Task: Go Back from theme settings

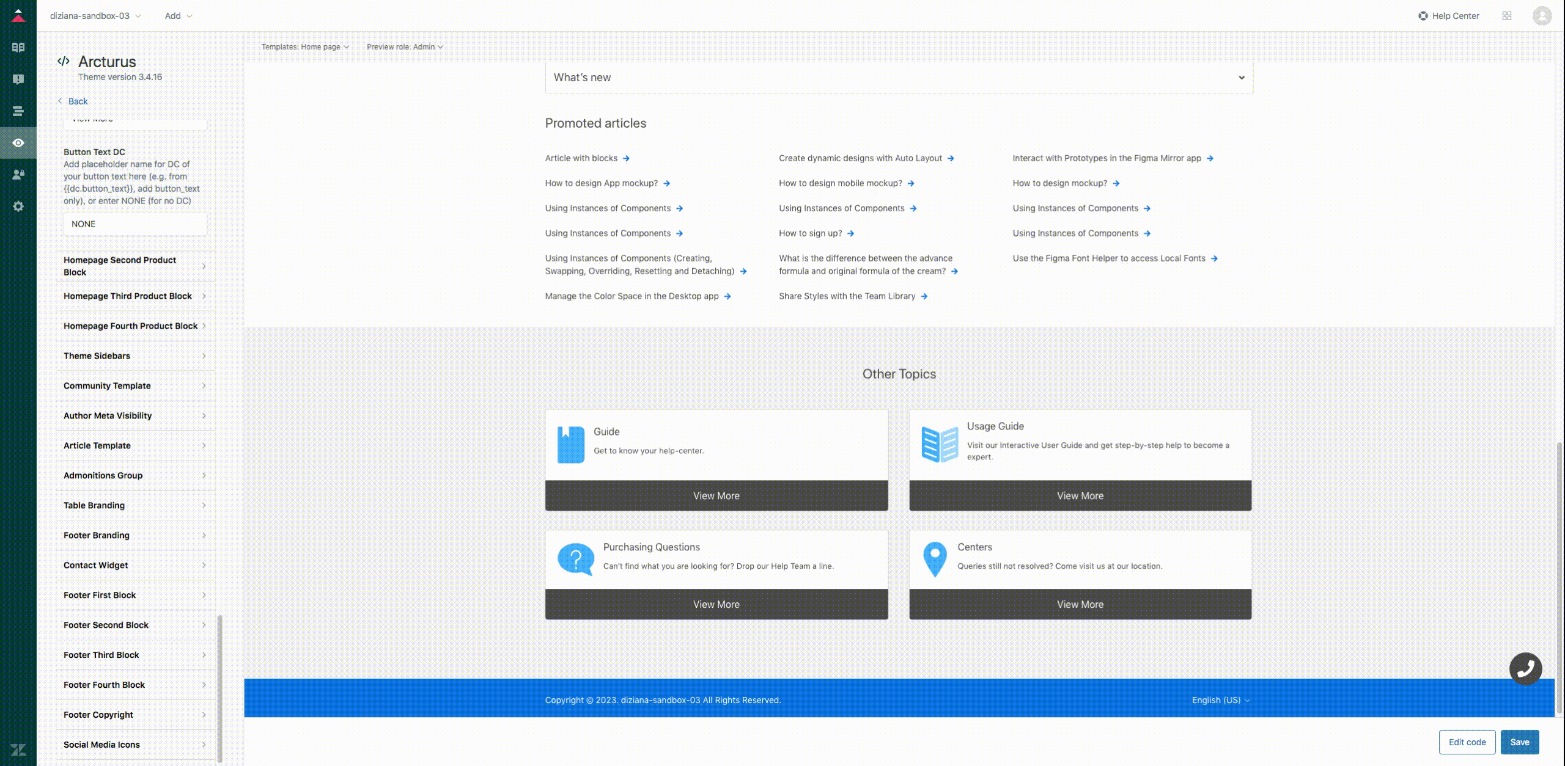Action: point(73,101)
